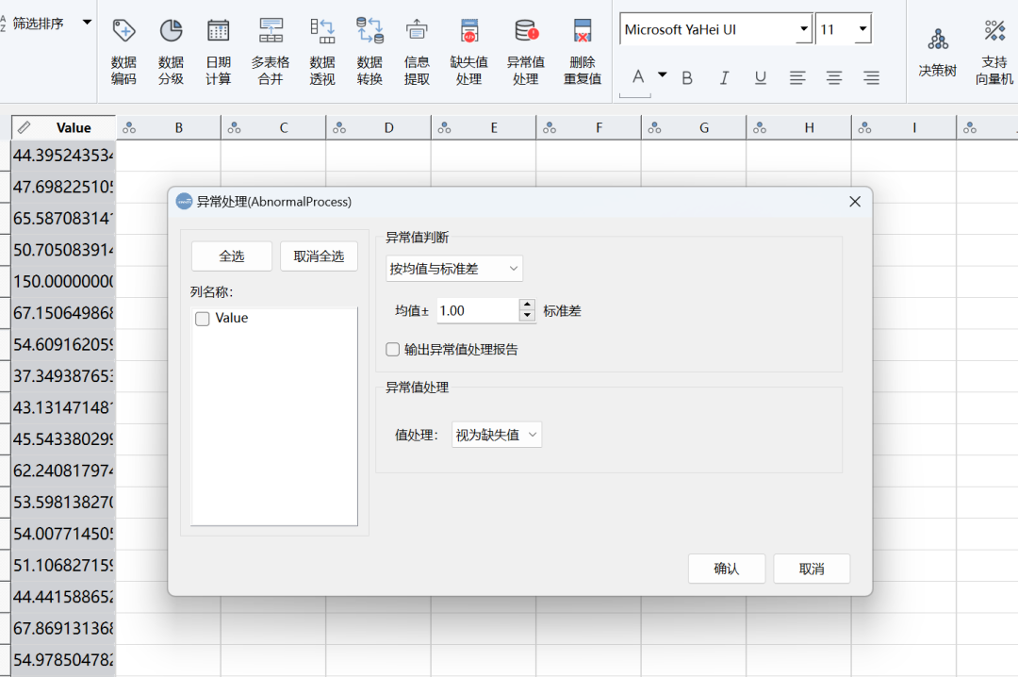Screen dimensions: 1018x677
Task: Click the 均值± 1.00 input field
Action: (x=477, y=310)
